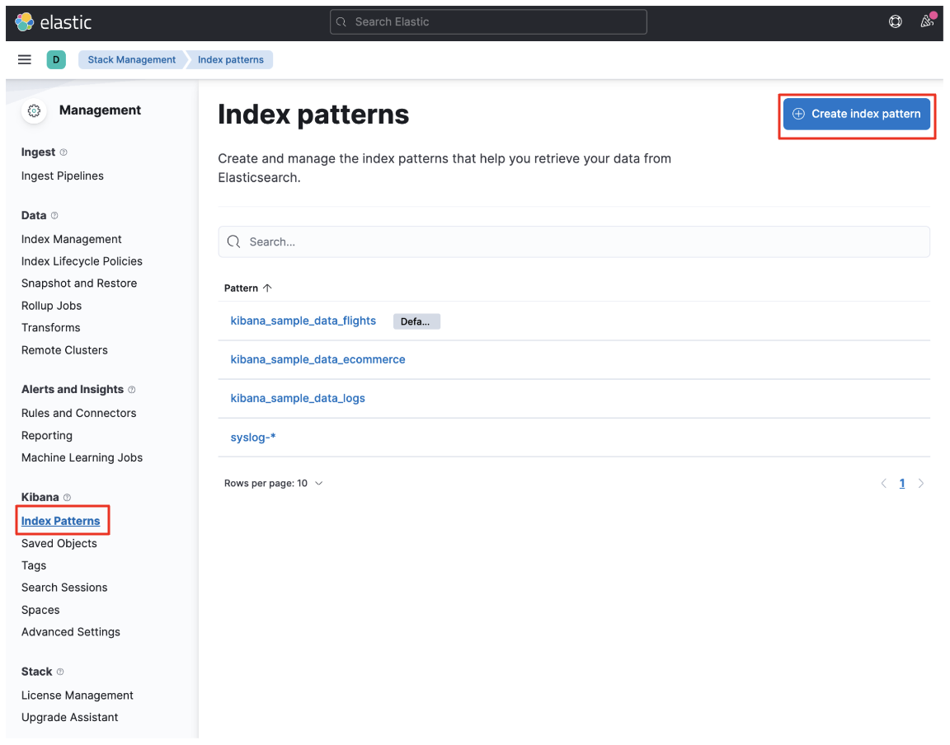Select Saved Objects in the sidebar
The image size is (950, 745).
tap(59, 543)
